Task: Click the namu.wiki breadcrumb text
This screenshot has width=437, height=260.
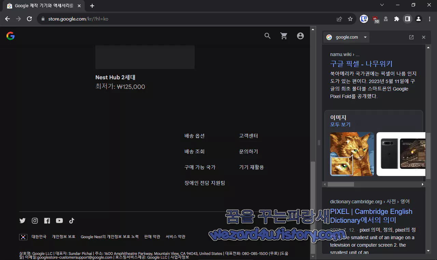Action: [x=345, y=54]
